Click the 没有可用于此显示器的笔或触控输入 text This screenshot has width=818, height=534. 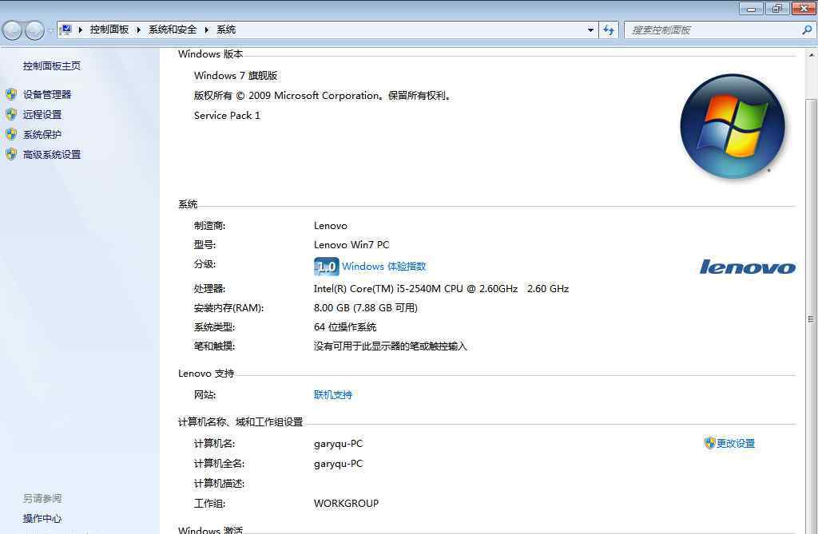click(390, 346)
